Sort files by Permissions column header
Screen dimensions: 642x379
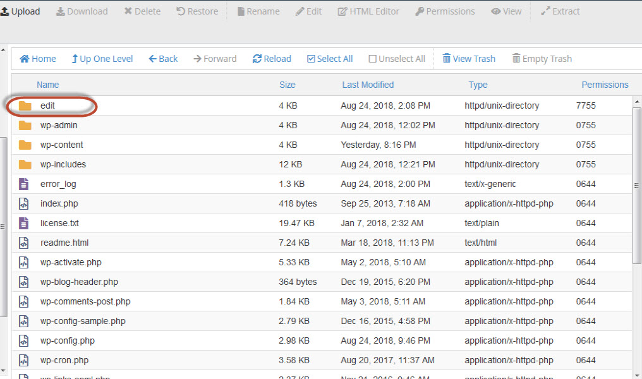pos(604,85)
